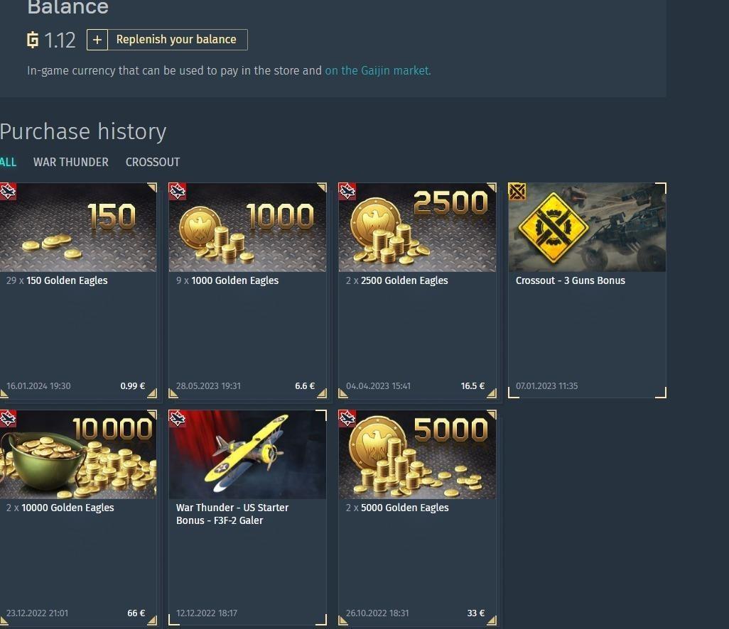Click the plus icon beside balance
Screen dimensions: 729x629
pos(97,40)
